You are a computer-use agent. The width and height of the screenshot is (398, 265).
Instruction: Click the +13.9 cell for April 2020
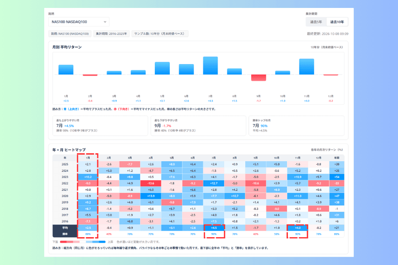coord(151,196)
